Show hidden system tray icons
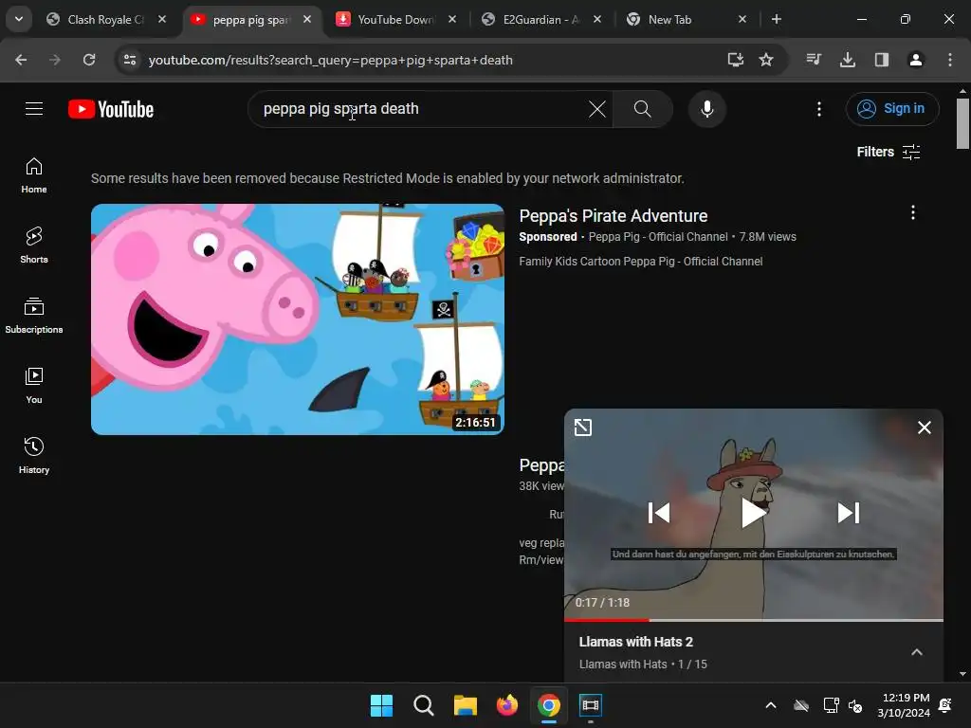The width and height of the screenshot is (971, 728). (771, 705)
